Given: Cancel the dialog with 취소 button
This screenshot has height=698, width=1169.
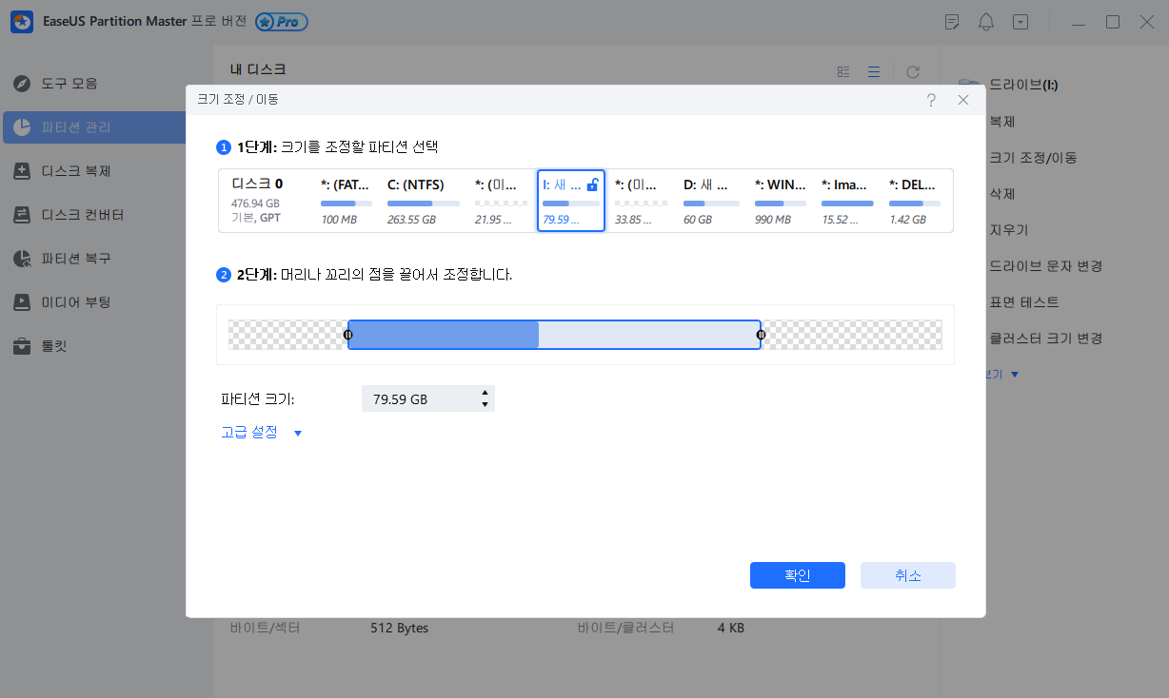Looking at the screenshot, I should (907, 574).
